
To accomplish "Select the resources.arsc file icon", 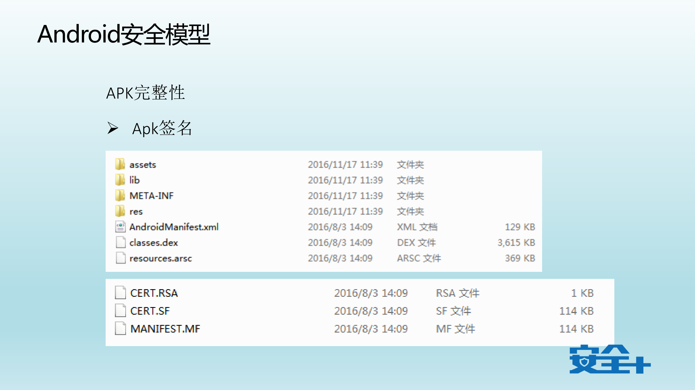I will click(120, 258).
